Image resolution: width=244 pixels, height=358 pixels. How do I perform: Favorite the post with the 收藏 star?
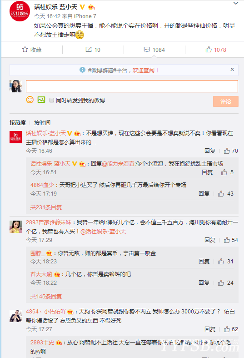click(32, 50)
